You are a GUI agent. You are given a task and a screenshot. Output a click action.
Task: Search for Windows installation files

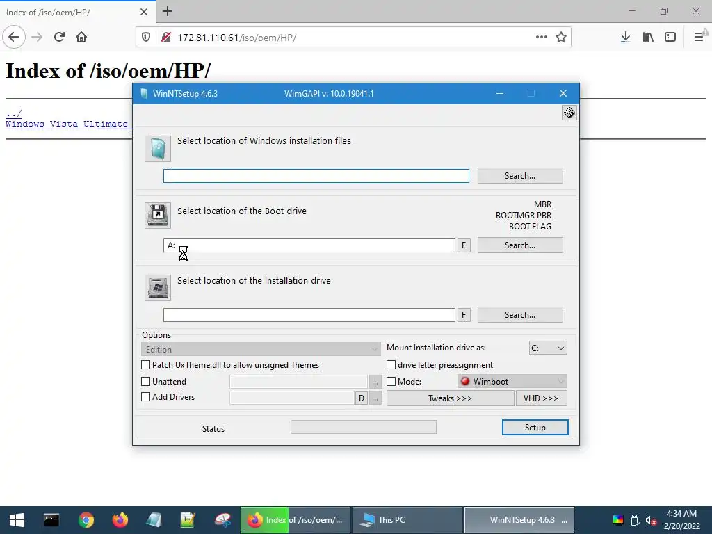pyautogui.click(x=520, y=176)
